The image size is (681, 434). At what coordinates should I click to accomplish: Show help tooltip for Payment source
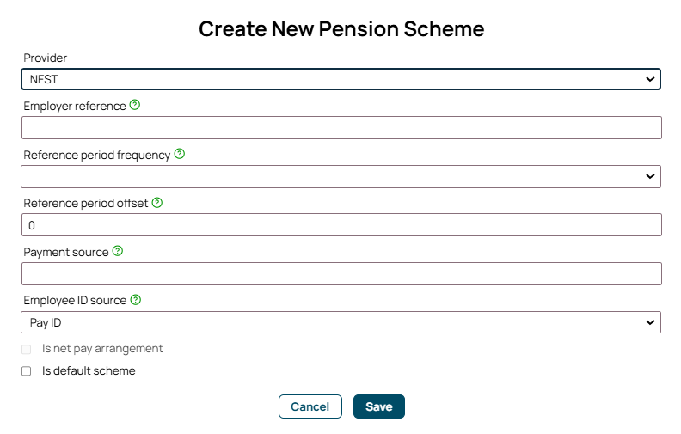(x=118, y=251)
